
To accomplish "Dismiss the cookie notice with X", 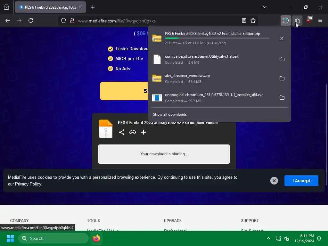I will click(274, 181).
